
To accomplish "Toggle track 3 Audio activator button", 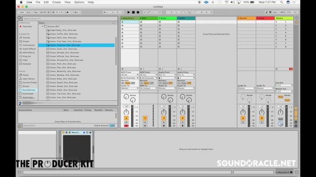I will 163,118.
